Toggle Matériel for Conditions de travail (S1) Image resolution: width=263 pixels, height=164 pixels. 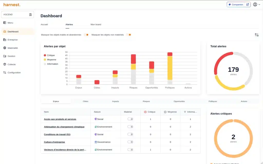tap(130, 134)
